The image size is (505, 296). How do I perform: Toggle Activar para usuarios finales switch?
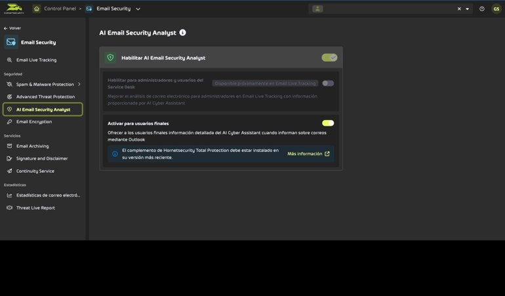click(328, 123)
